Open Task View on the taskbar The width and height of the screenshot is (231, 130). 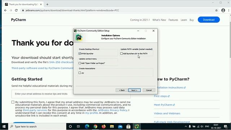click(78, 126)
